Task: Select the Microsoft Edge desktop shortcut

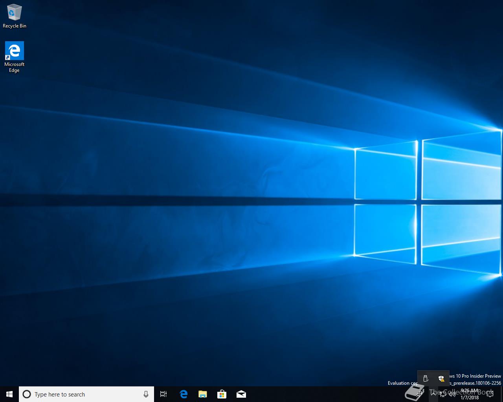Action: click(x=14, y=57)
